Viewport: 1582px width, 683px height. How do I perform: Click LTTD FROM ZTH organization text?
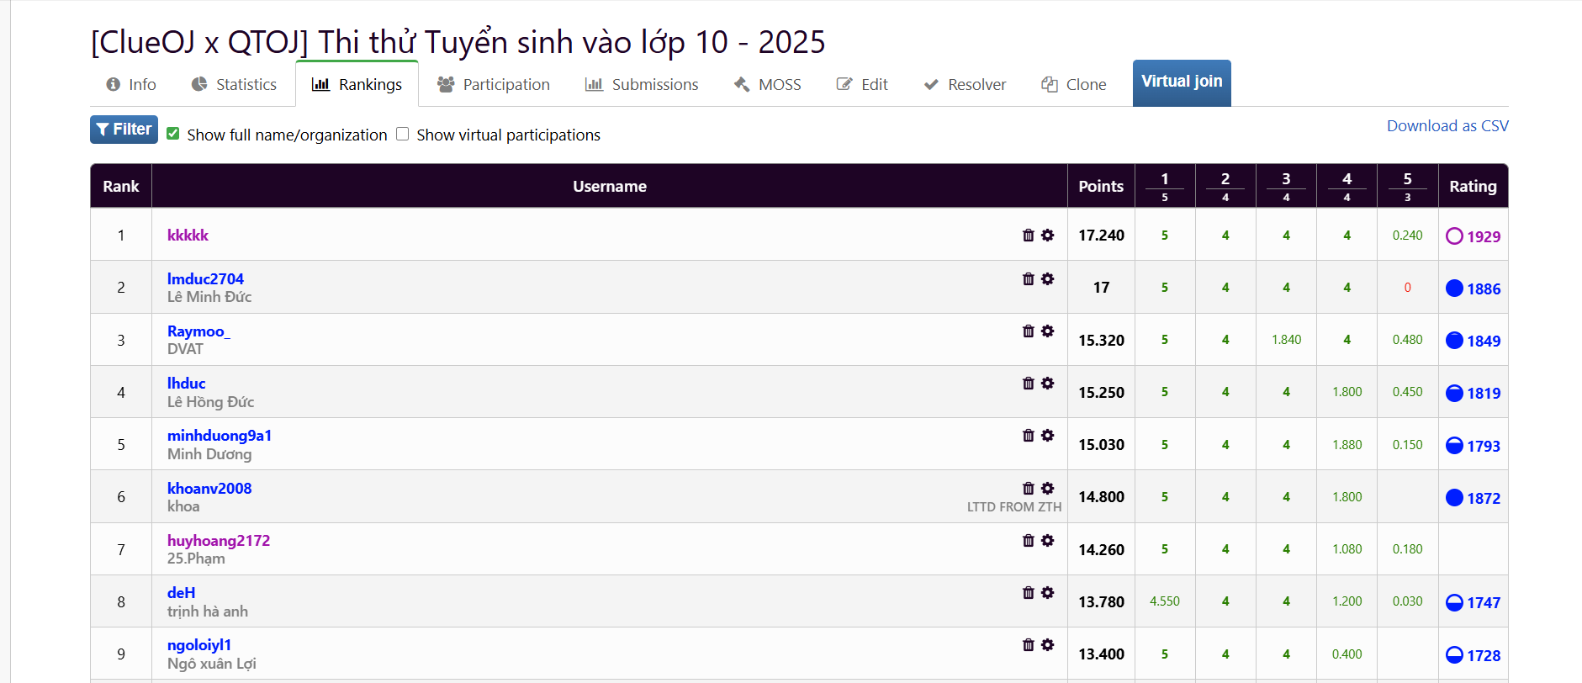(1014, 506)
